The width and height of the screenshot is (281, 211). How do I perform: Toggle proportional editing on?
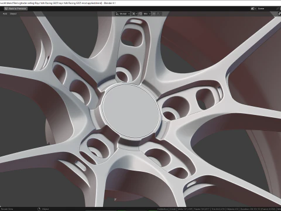click(154, 13)
